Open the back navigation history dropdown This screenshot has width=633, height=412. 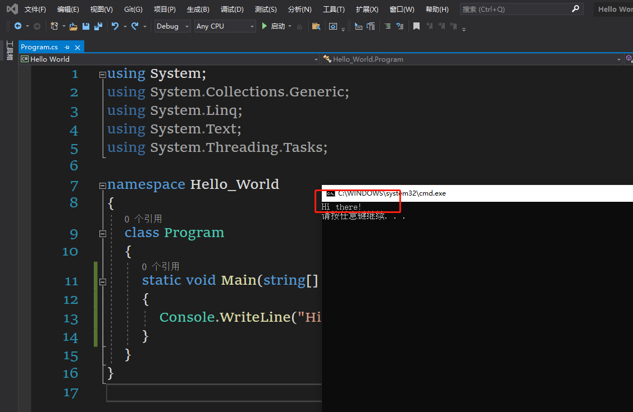pos(28,26)
